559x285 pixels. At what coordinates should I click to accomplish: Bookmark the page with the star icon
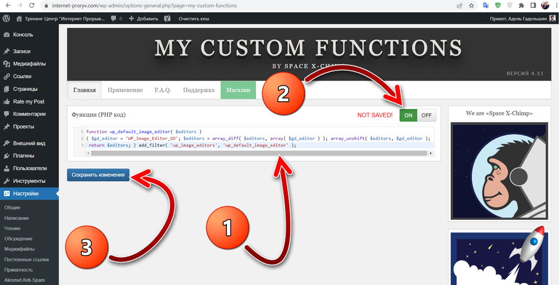(471, 6)
